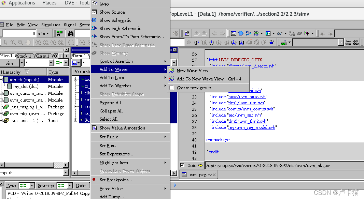Follow the base/uvm_base.svh link

coord(247,97)
